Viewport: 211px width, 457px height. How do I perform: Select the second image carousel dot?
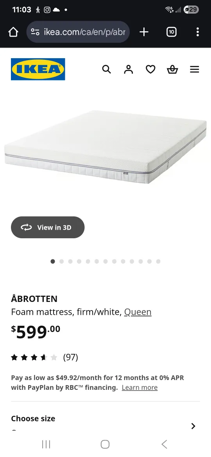click(x=61, y=261)
